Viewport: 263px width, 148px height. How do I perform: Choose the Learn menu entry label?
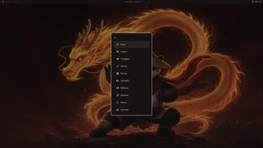point(124,52)
